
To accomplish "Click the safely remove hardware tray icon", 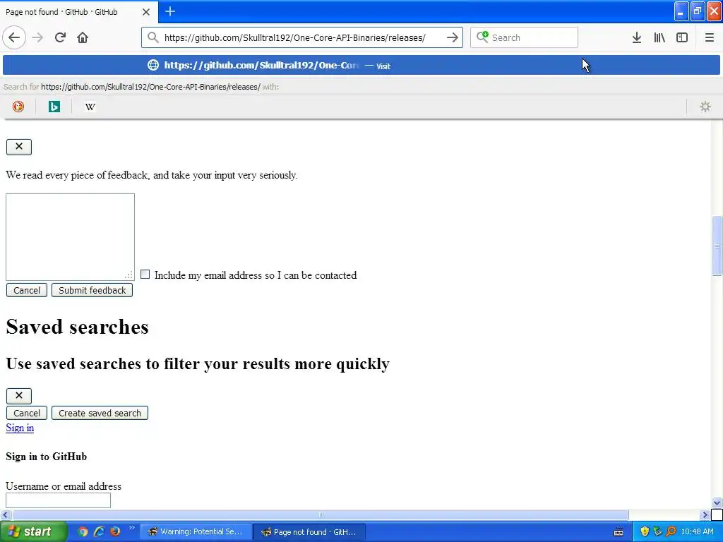I will [657, 532].
